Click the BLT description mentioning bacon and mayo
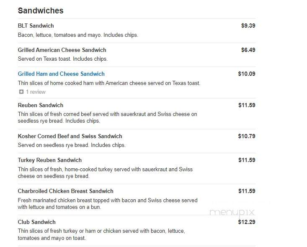The width and height of the screenshot is (307, 247). point(78,35)
